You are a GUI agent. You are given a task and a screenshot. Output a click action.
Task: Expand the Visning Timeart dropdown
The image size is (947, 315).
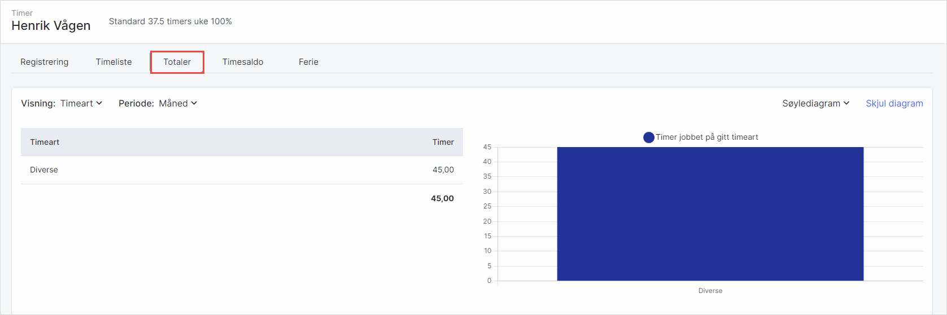click(x=81, y=103)
